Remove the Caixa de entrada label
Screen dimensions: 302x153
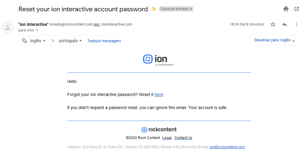(191, 9)
